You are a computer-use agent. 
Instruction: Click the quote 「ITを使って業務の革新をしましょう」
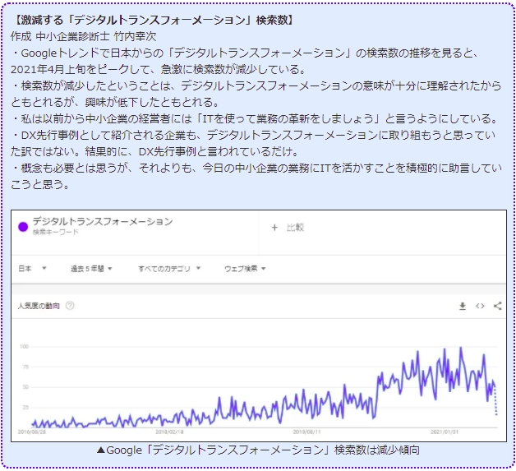click(x=287, y=118)
